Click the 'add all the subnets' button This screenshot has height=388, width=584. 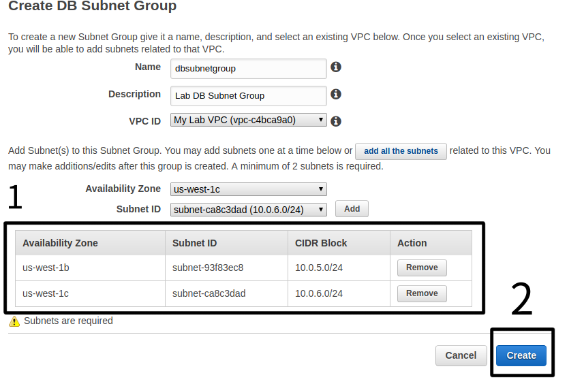click(x=401, y=151)
